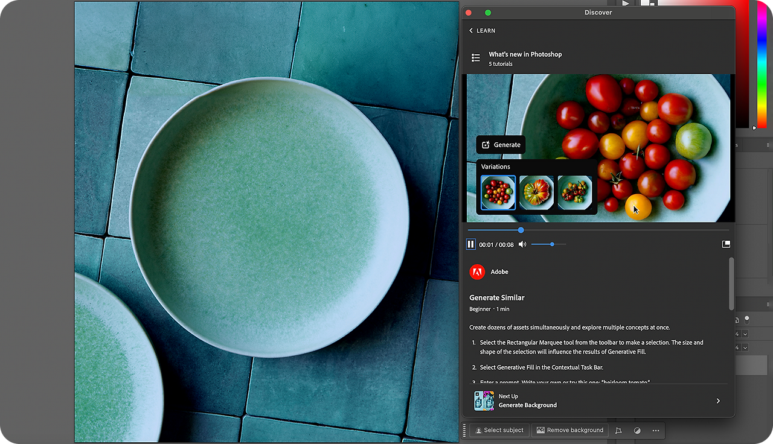Seek the video progress bar handle
This screenshot has height=444, width=773.
(521, 230)
